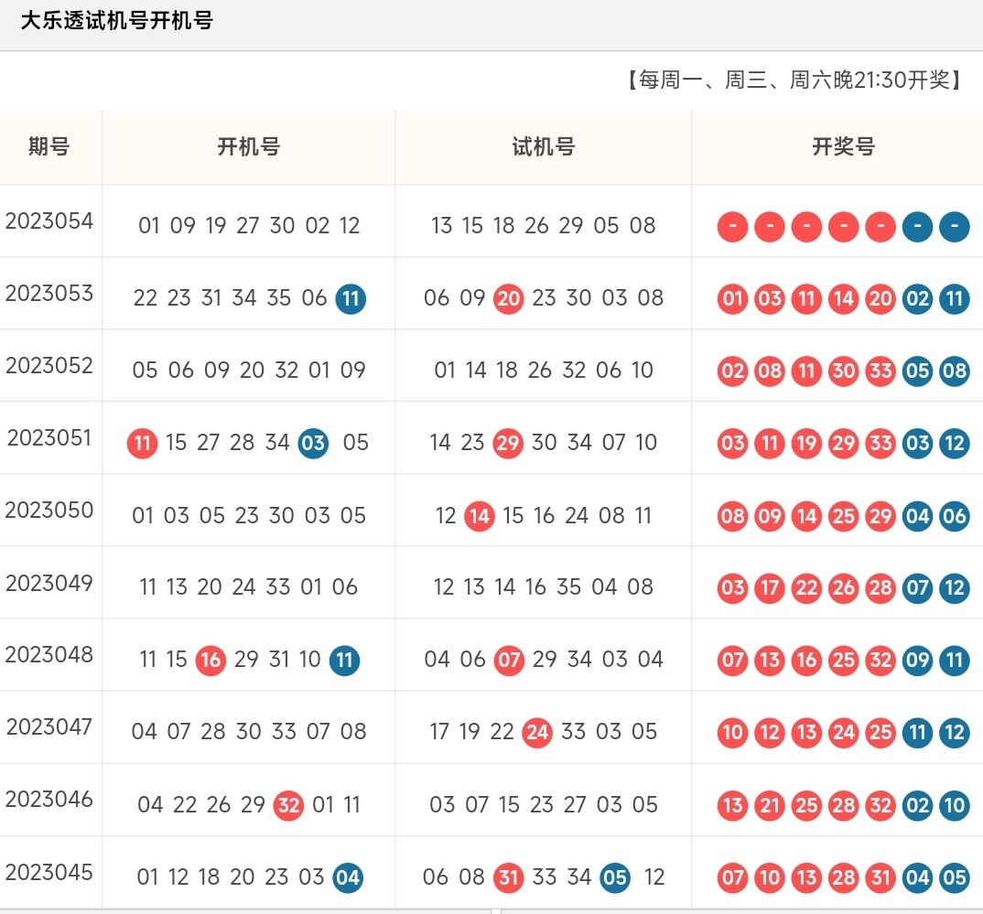Viewport: 983px width, 914px height.
Task: Click the 期号 column header
Action: point(49,146)
